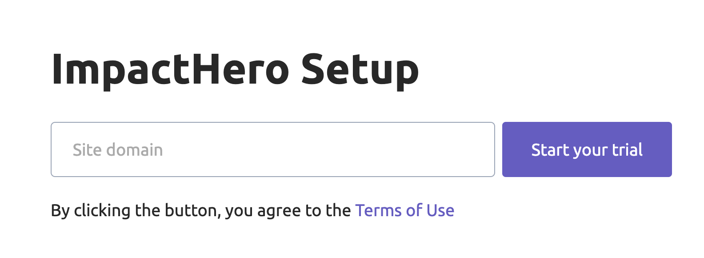Click the ImpactHero Setup heading
The height and width of the screenshot is (258, 704).
coord(235,68)
